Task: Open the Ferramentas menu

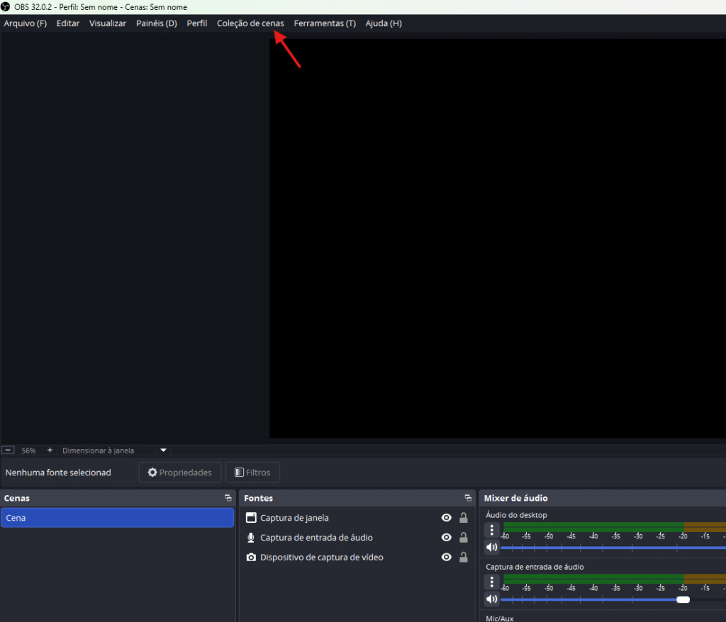Action: [x=324, y=23]
